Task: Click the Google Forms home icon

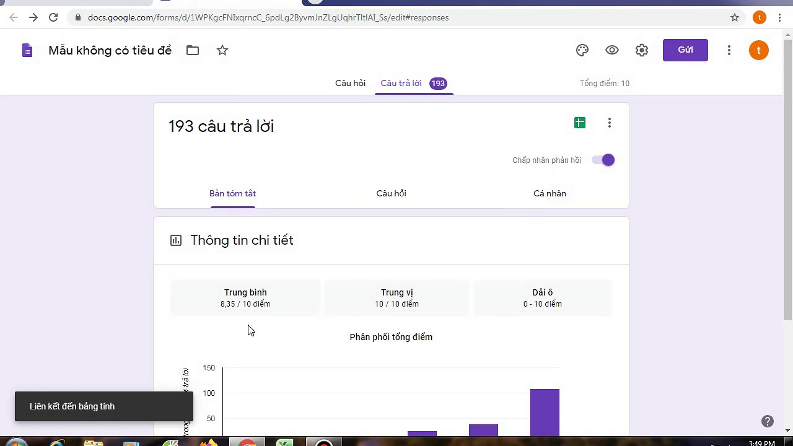Action: pos(27,50)
